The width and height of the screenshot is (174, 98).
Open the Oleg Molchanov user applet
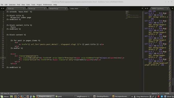(x=141, y=97)
